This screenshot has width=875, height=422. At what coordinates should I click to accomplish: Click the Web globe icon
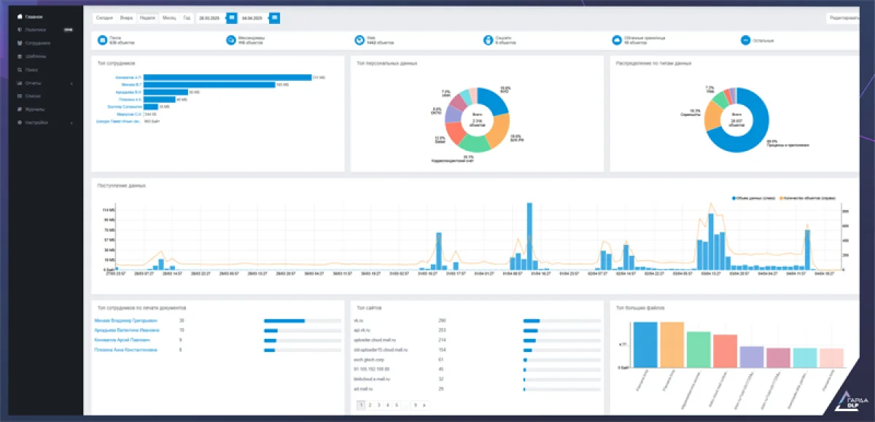click(359, 41)
